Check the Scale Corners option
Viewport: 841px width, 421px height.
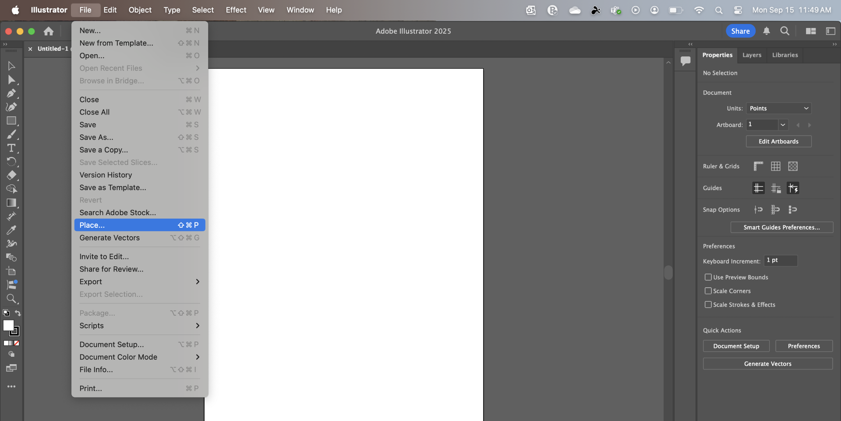click(x=708, y=291)
